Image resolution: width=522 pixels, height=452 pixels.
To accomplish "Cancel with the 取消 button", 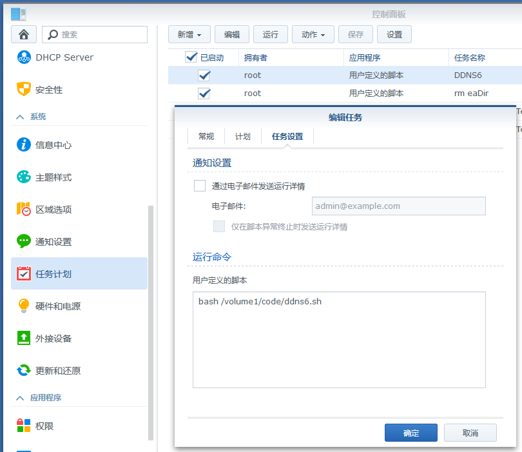I will tap(470, 433).
